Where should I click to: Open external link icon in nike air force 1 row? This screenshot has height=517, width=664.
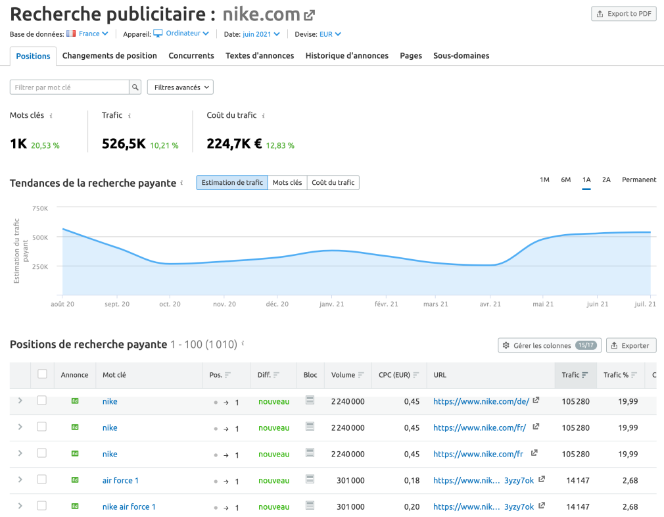(x=542, y=506)
